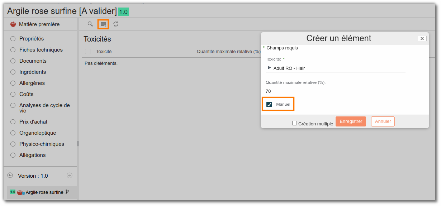This screenshot has height=206, width=441.
Task: Click the Matière première tomato icon
Action: click(x=13, y=24)
